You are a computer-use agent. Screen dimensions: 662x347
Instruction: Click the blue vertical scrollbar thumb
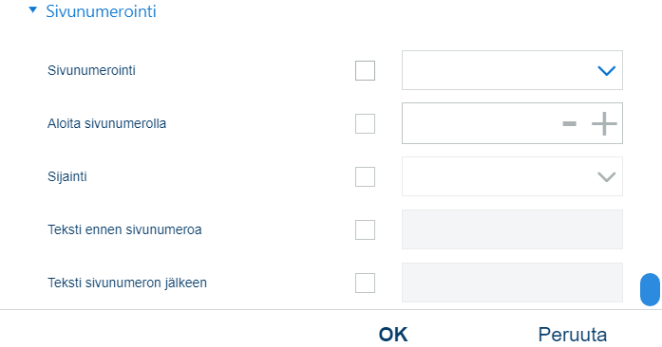pyautogui.click(x=650, y=289)
